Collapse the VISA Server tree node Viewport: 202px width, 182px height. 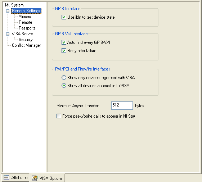point(8,34)
